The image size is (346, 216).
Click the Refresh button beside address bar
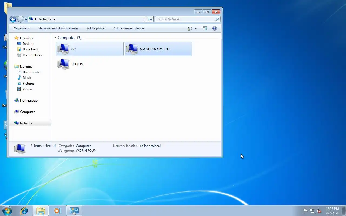(150, 19)
